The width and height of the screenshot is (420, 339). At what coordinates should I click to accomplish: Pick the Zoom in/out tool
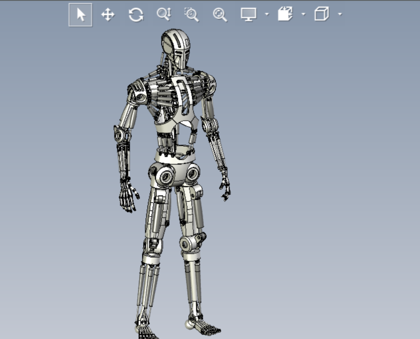(x=164, y=14)
